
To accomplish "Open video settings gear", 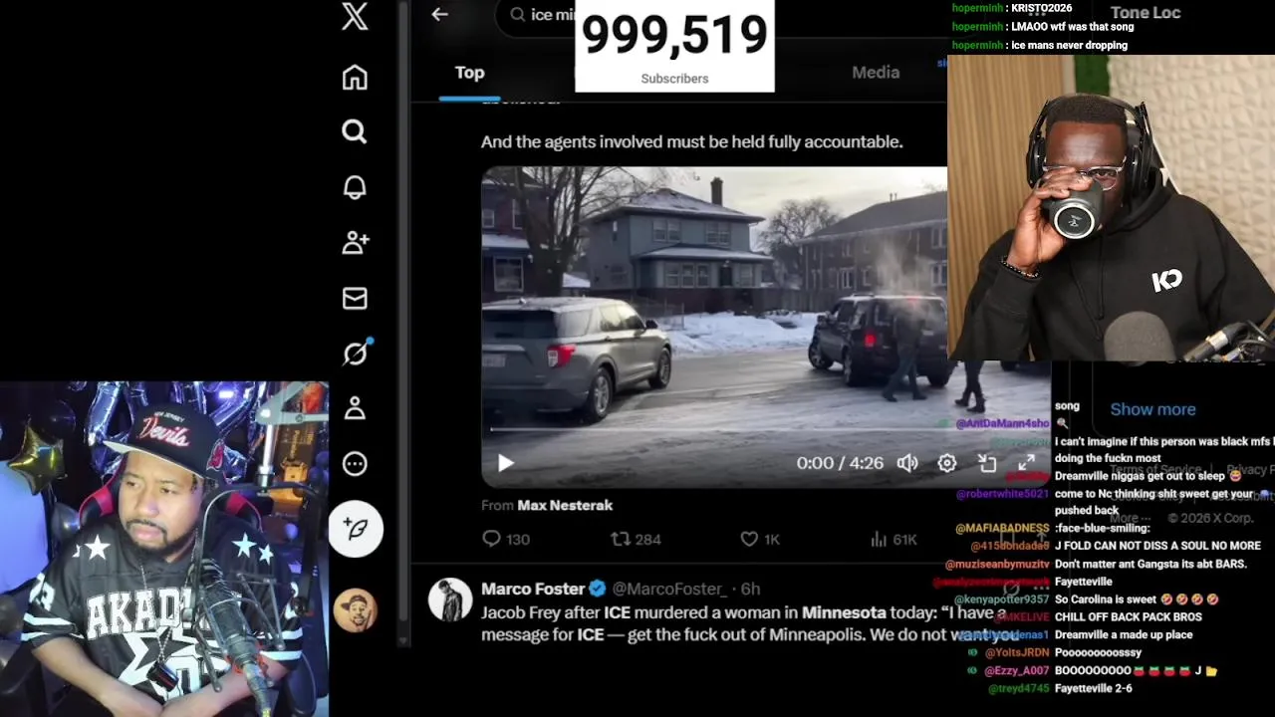I will point(946,463).
